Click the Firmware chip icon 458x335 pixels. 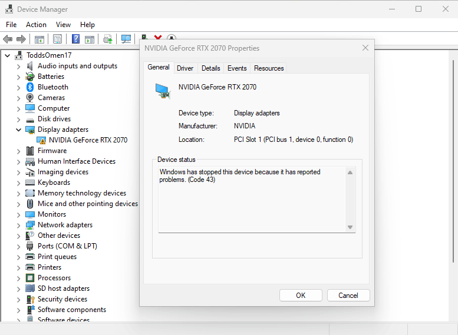point(30,151)
